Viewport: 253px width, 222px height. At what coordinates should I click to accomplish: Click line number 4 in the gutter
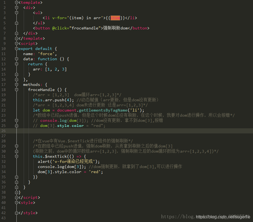click(x=5, y=18)
